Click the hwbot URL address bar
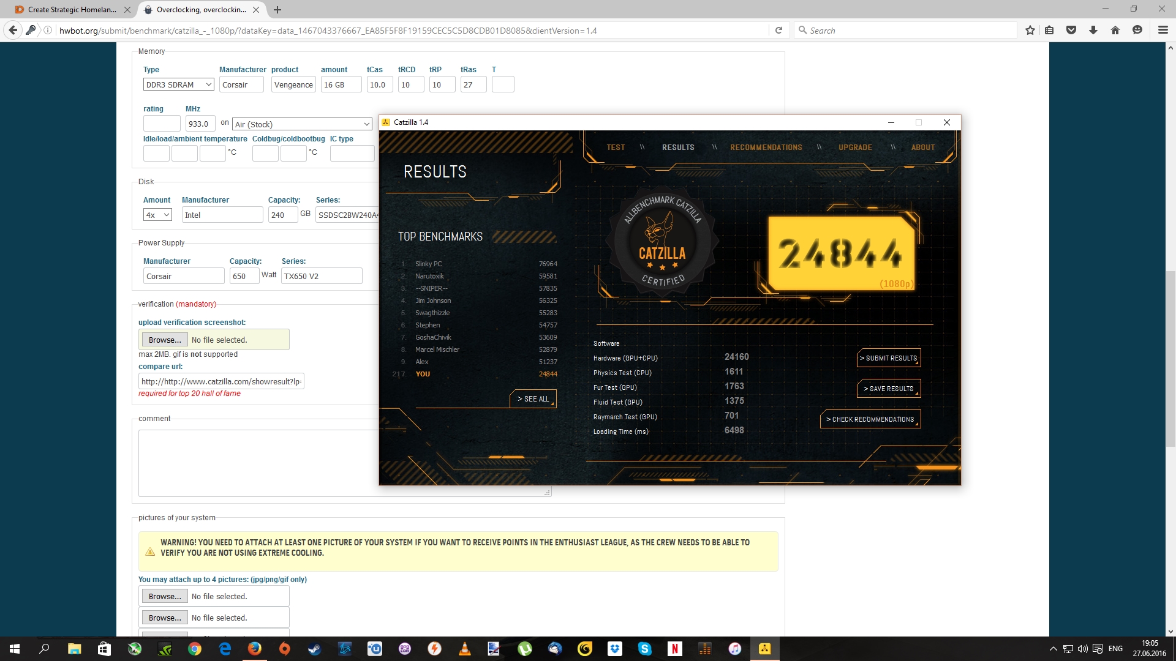The height and width of the screenshot is (661, 1176). 410,30
